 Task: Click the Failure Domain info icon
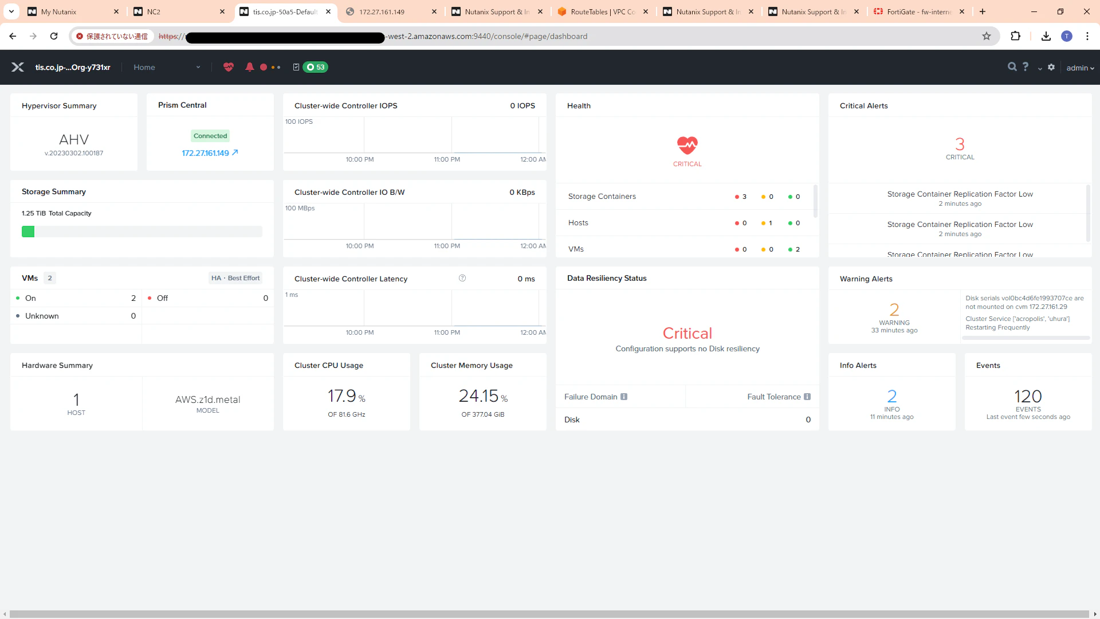[624, 397]
